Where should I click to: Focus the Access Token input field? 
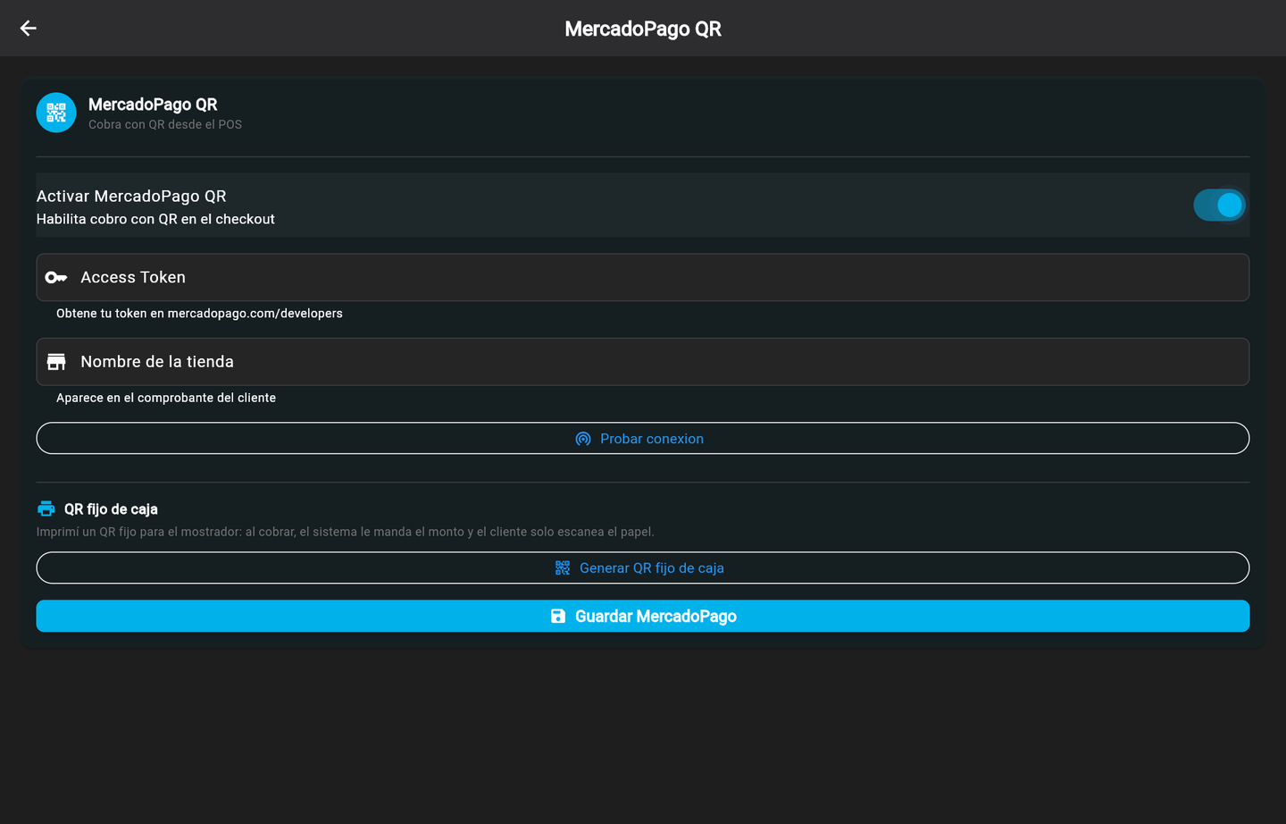click(643, 277)
